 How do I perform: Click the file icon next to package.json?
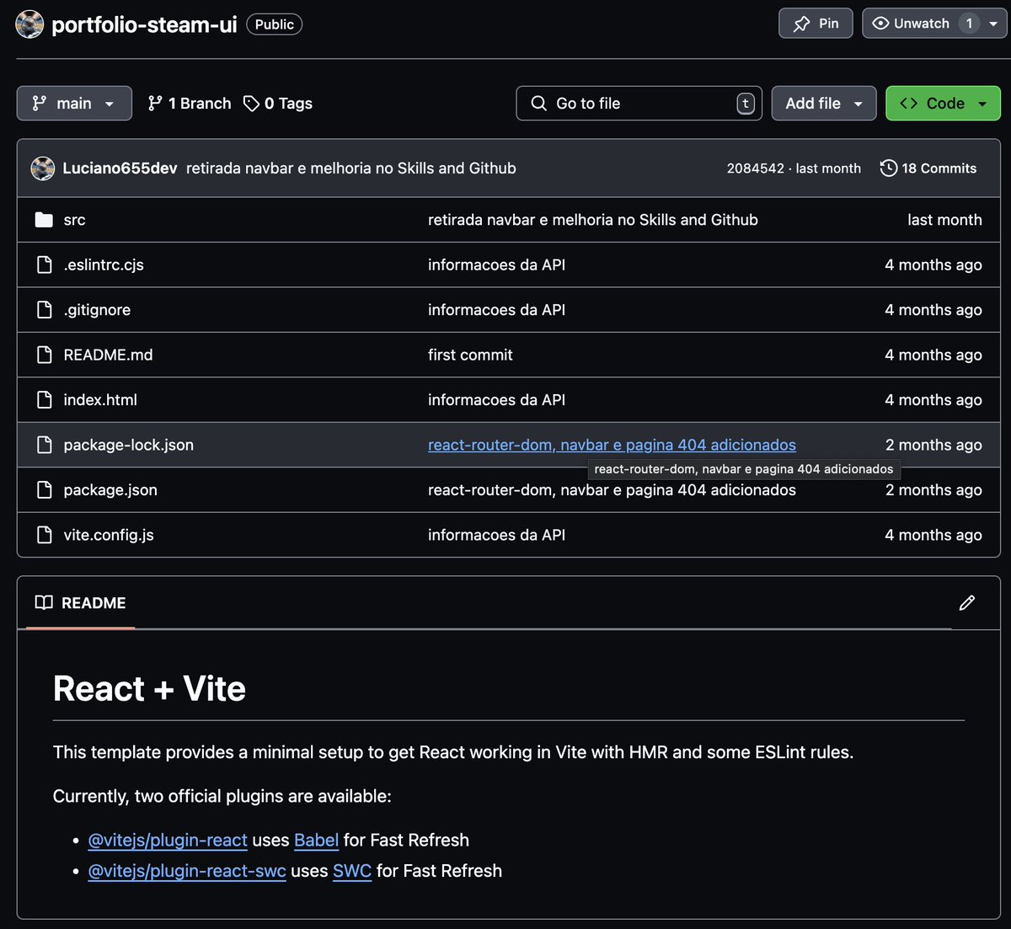pyautogui.click(x=44, y=490)
